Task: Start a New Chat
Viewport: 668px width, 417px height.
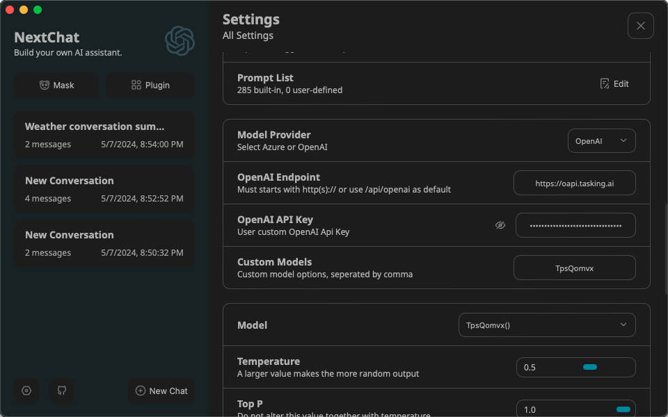Action: (161, 391)
